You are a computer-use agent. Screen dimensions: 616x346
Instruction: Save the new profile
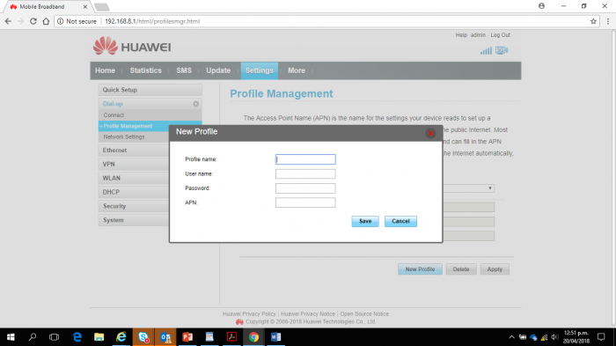pyautogui.click(x=365, y=221)
